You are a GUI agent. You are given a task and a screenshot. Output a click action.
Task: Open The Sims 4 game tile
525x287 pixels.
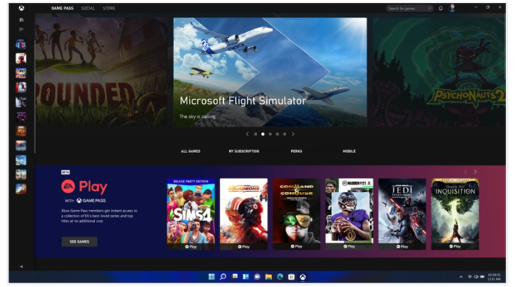(x=191, y=214)
